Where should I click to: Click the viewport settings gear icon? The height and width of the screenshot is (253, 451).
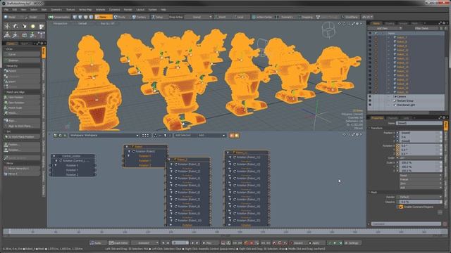[357, 23]
